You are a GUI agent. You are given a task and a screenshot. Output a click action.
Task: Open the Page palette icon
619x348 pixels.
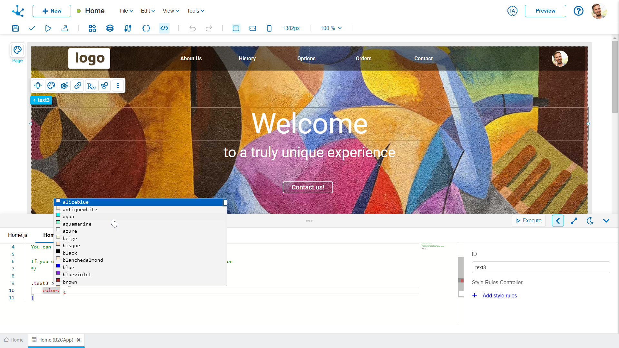tap(17, 50)
